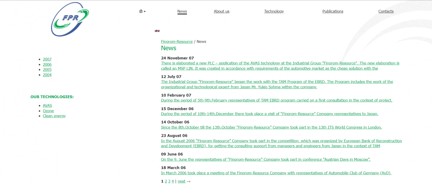This screenshot has height=186, width=432.
Task: Open news about new PLC MSP LIN
Action: click(x=280, y=66)
